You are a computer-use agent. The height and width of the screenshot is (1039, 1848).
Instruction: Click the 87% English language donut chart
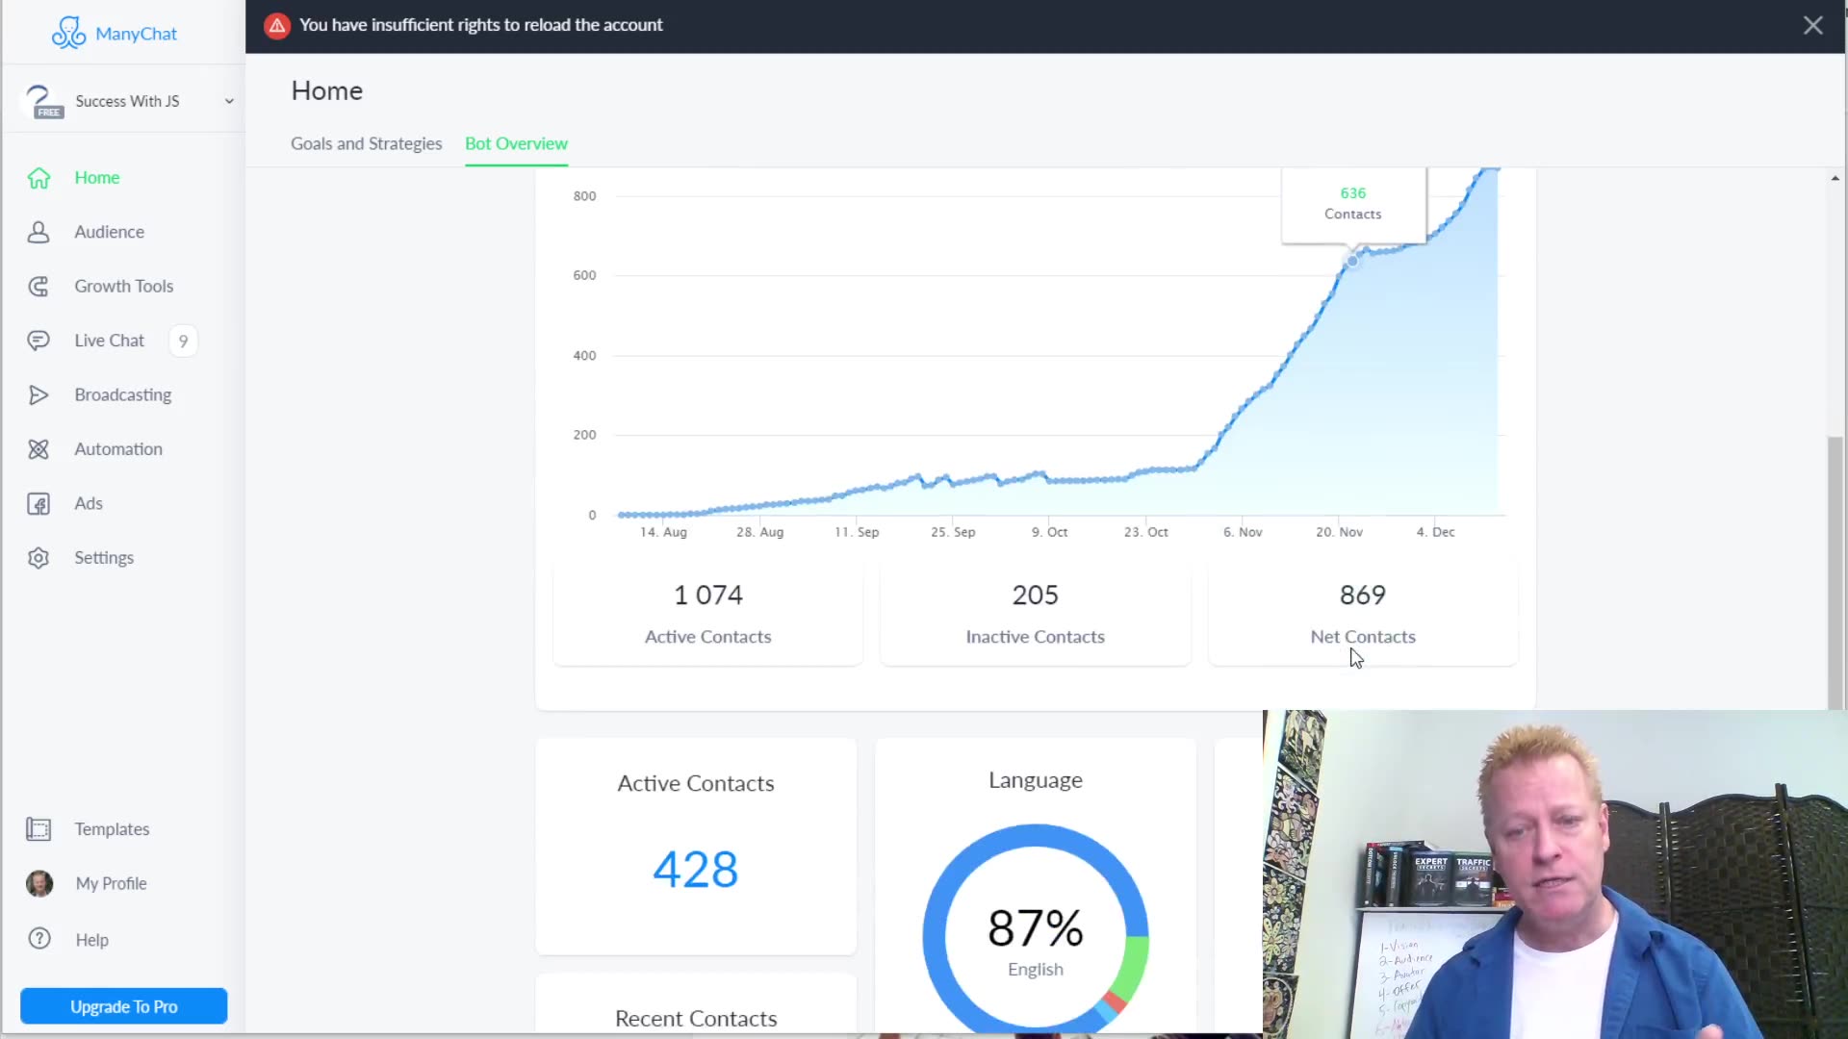[x=1036, y=929]
